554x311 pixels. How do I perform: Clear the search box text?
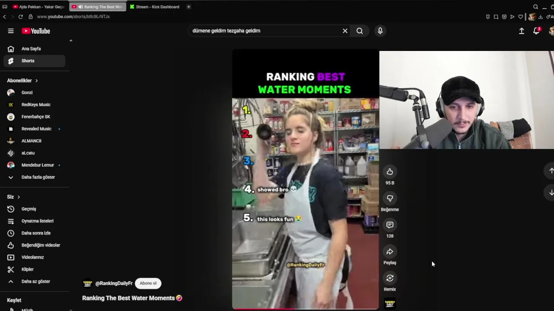click(x=345, y=31)
